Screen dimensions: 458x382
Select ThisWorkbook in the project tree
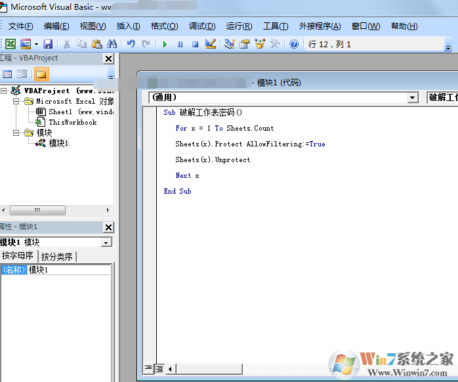[72, 122]
